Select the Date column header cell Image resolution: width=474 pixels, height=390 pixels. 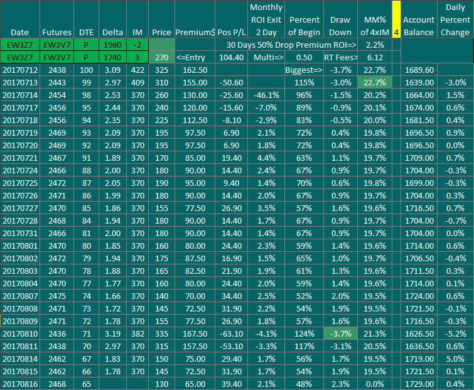[19, 19]
